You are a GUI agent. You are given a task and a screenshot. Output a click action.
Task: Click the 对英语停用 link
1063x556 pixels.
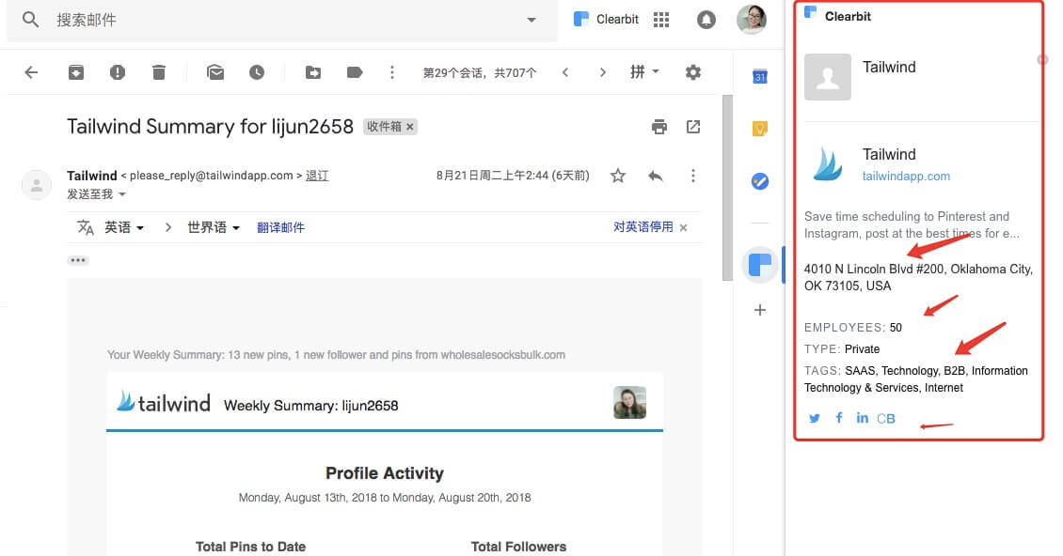click(x=643, y=227)
